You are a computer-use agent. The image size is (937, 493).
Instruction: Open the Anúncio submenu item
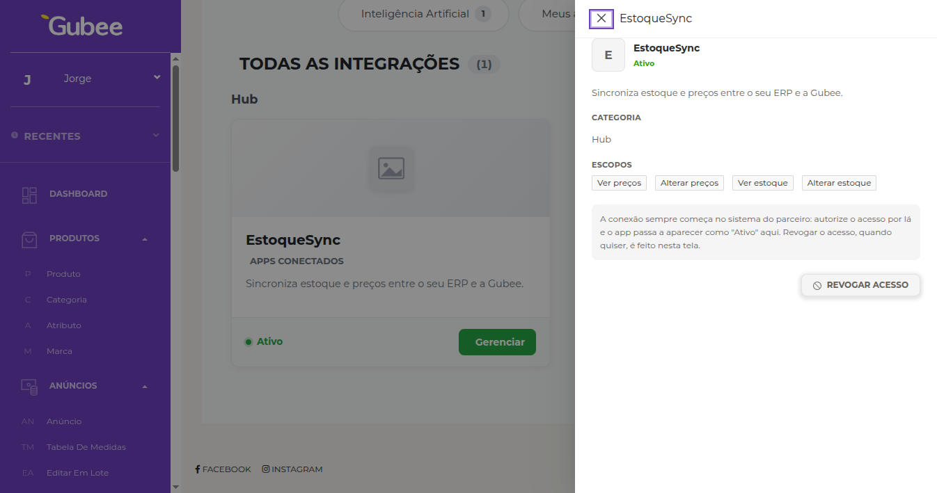(x=64, y=421)
